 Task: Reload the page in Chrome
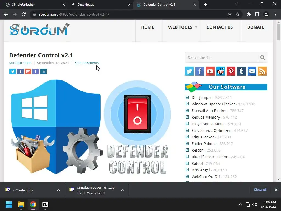(x=24, y=14)
